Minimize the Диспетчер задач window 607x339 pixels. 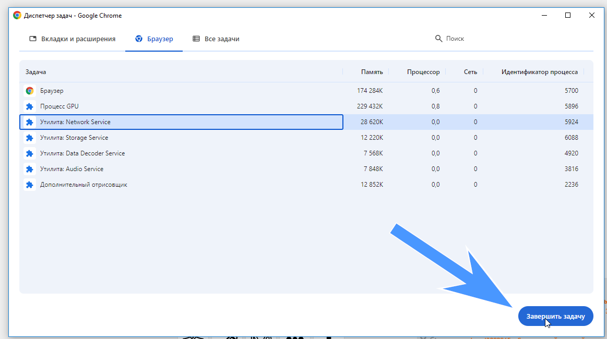[544, 16]
